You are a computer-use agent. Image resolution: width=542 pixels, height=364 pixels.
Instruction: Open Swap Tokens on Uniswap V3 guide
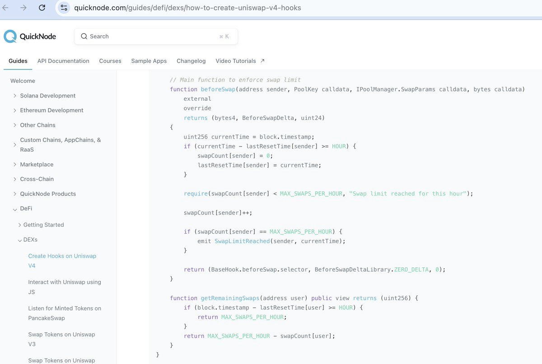tap(61, 339)
